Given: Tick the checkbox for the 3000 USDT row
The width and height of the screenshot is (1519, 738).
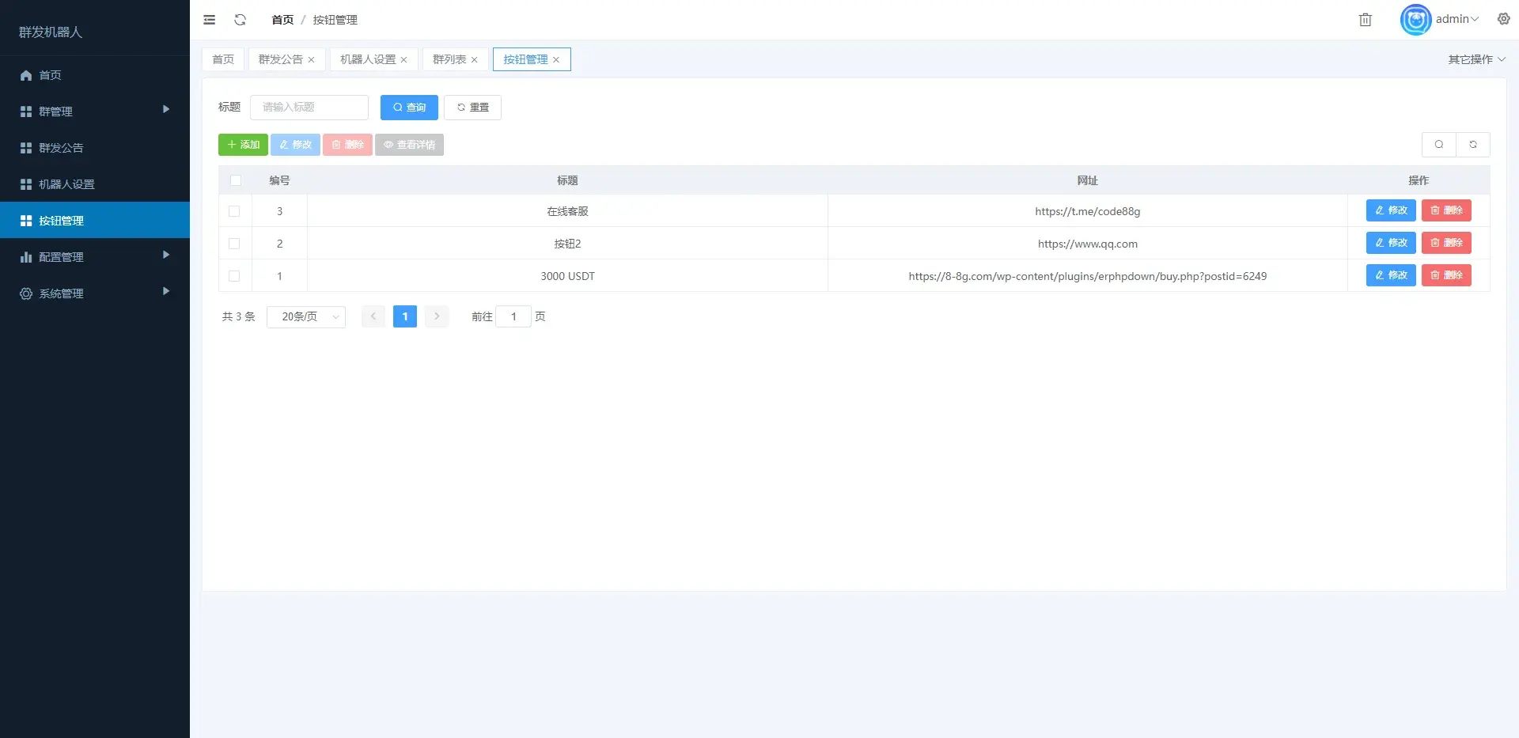Looking at the screenshot, I should click(234, 276).
